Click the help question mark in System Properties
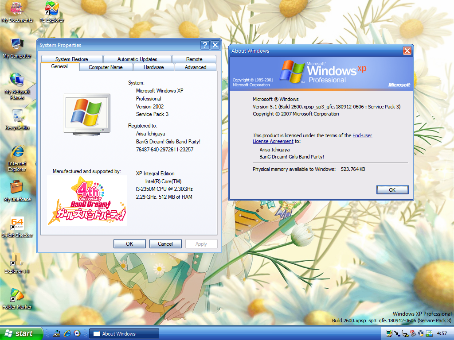This screenshot has width=454, height=340. [205, 45]
